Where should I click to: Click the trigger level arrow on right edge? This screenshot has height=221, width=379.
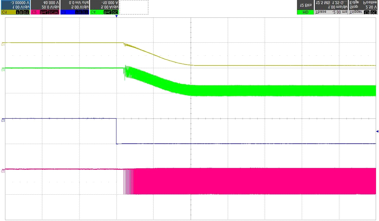pyautogui.click(x=377, y=131)
